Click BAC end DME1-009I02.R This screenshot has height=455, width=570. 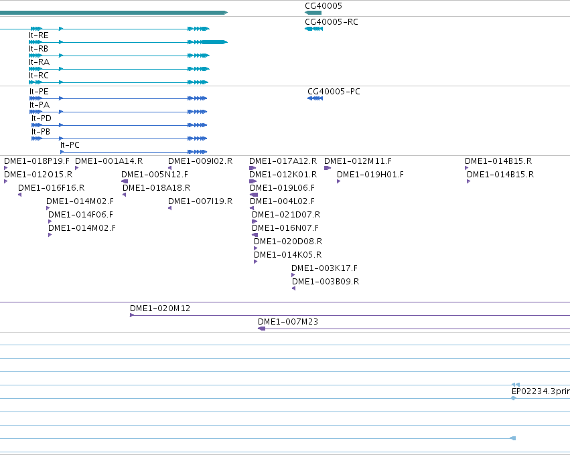(200, 161)
